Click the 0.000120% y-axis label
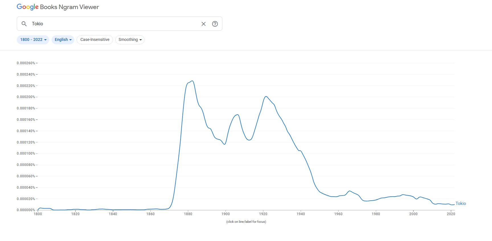The height and width of the screenshot is (241, 492). [x=26, y=142]
